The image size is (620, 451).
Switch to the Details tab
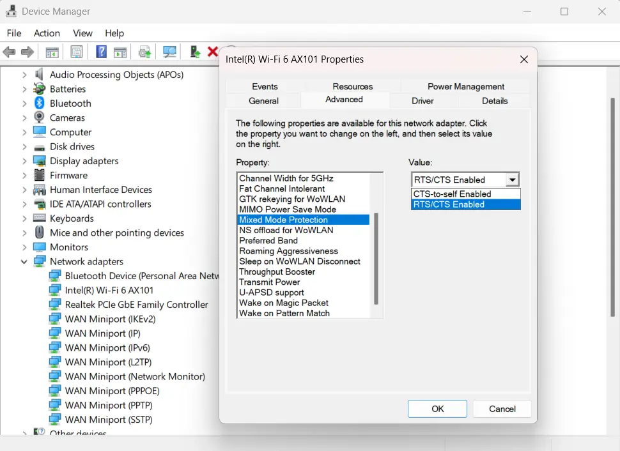pos(495,101)
